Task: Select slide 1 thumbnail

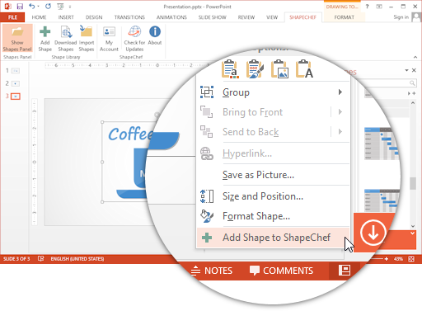Action: point(16,71)
